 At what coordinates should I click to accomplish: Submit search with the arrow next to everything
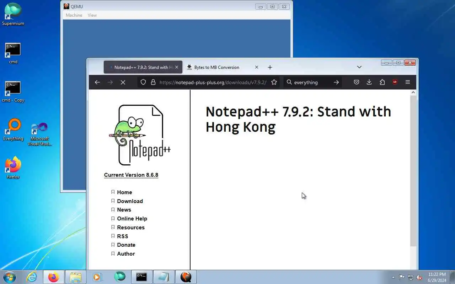[x=336, y=82]
